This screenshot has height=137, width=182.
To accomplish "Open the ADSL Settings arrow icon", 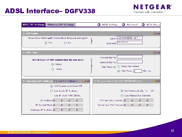I will point(99,25).
